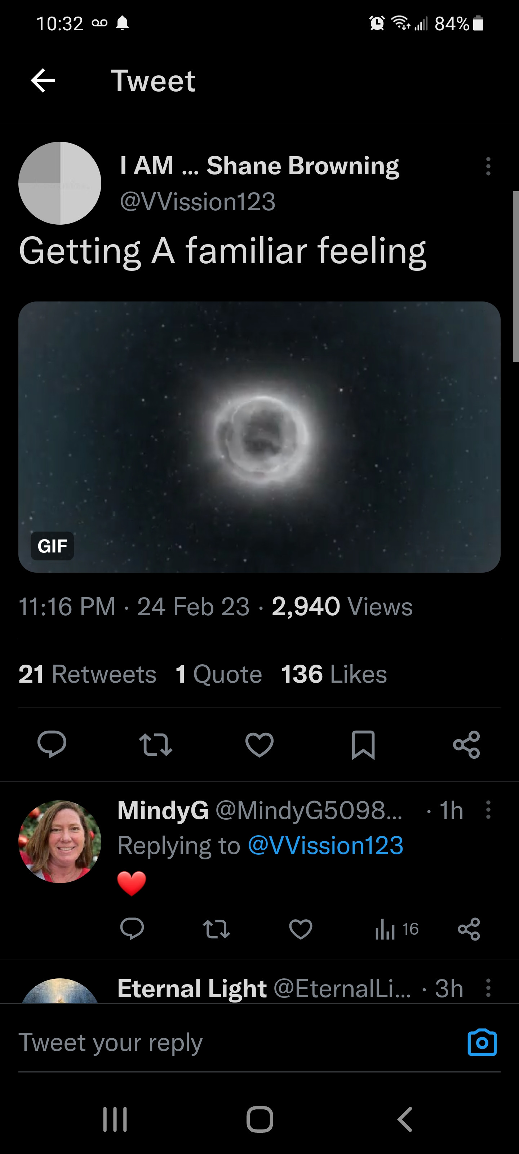Play the space GIF in the tweet

259,437
